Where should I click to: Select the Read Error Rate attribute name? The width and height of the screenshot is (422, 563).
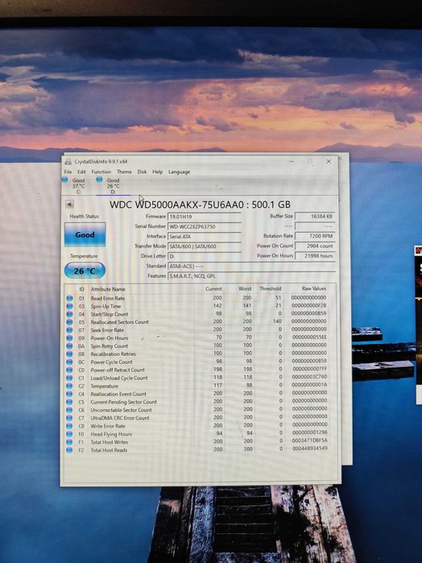pyautogui.click(x=108, y=298)
